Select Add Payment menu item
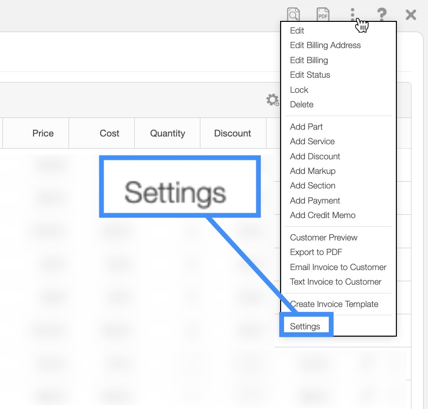 coord(315,201)
